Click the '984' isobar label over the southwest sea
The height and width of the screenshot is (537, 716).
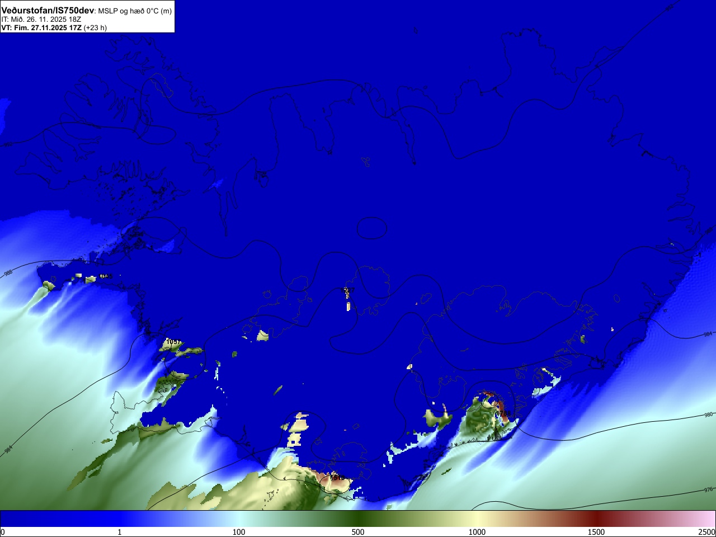8,449
